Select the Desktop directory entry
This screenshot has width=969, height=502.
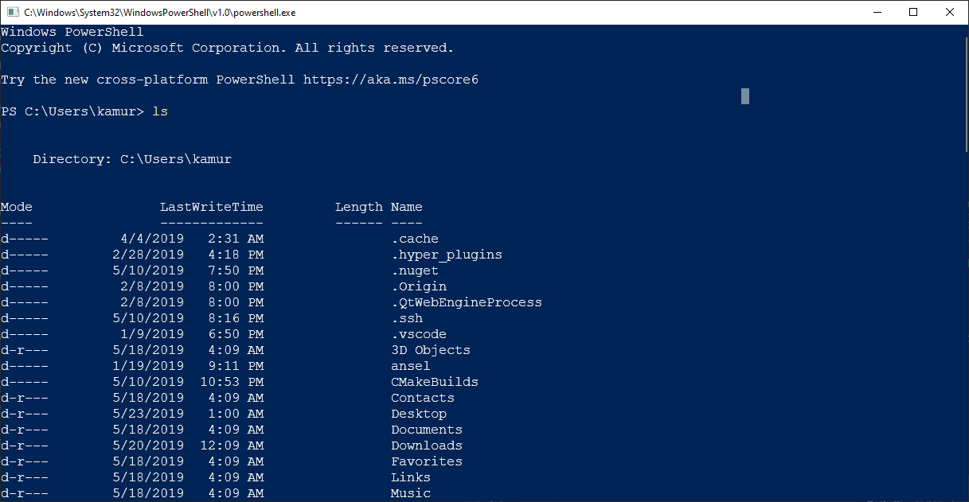pos(419,413)
